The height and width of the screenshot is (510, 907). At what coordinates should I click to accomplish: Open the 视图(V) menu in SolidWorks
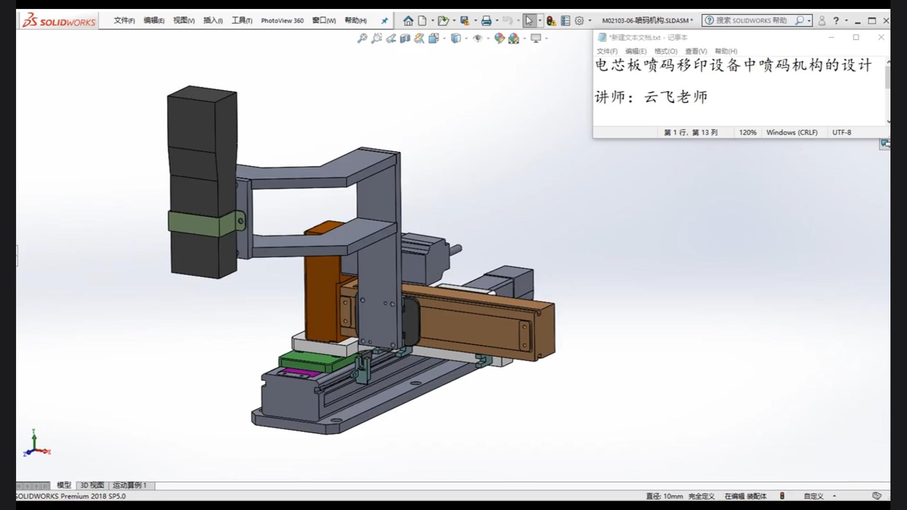click(x=184, y=20)
